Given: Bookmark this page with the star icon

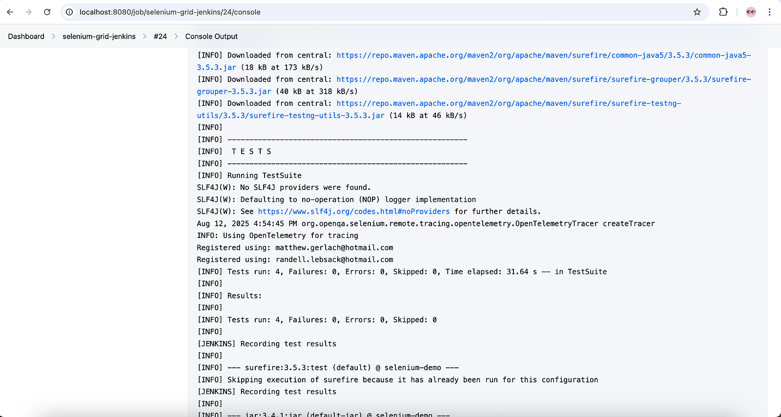Looking at the screenshot, I should [697, 12].
